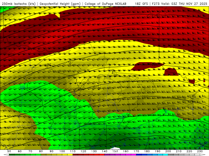
Task: Click the 100 value on the color scale
Action: point(62,151)
